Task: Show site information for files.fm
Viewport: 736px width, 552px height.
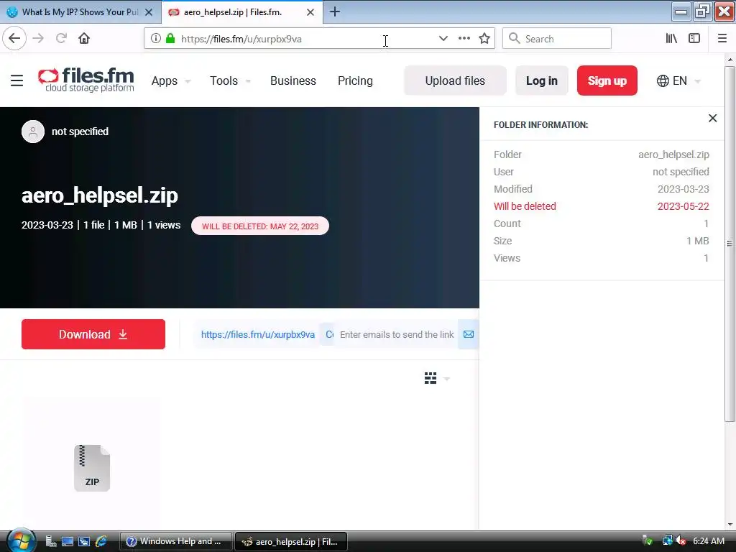Action: pos(155,39)
